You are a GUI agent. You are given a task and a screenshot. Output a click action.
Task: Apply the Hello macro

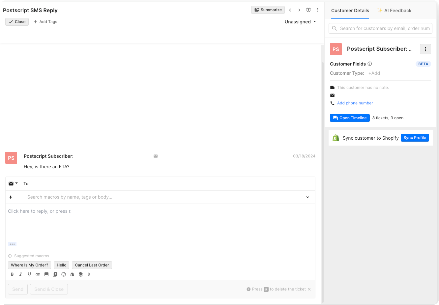[x=62, y=265]
